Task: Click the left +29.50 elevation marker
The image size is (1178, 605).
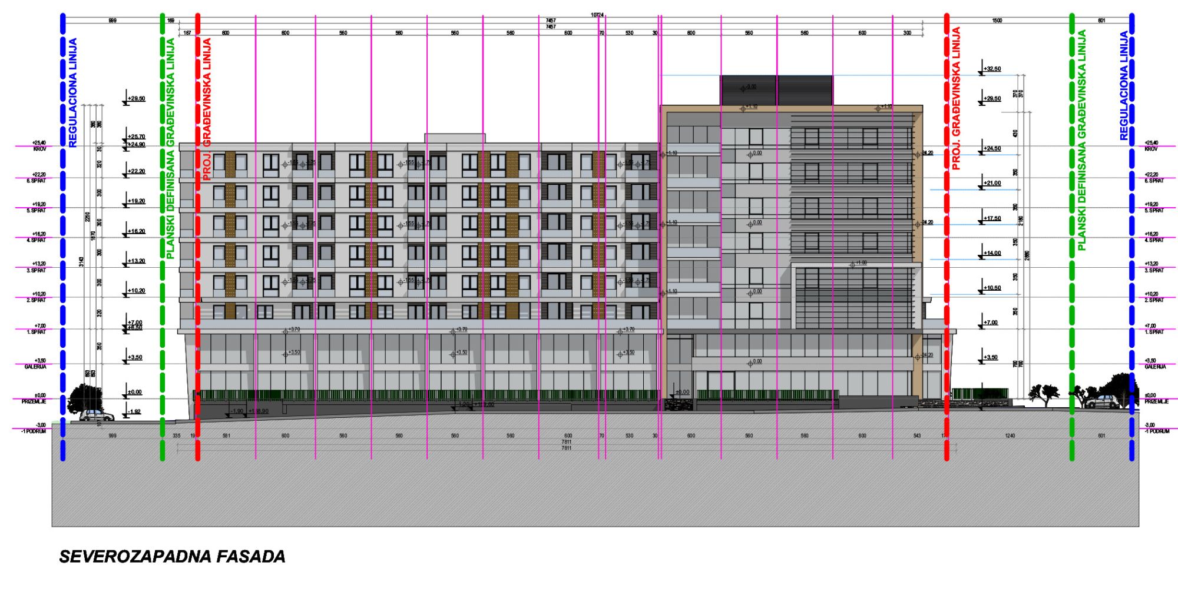Action: pos(136,99)
